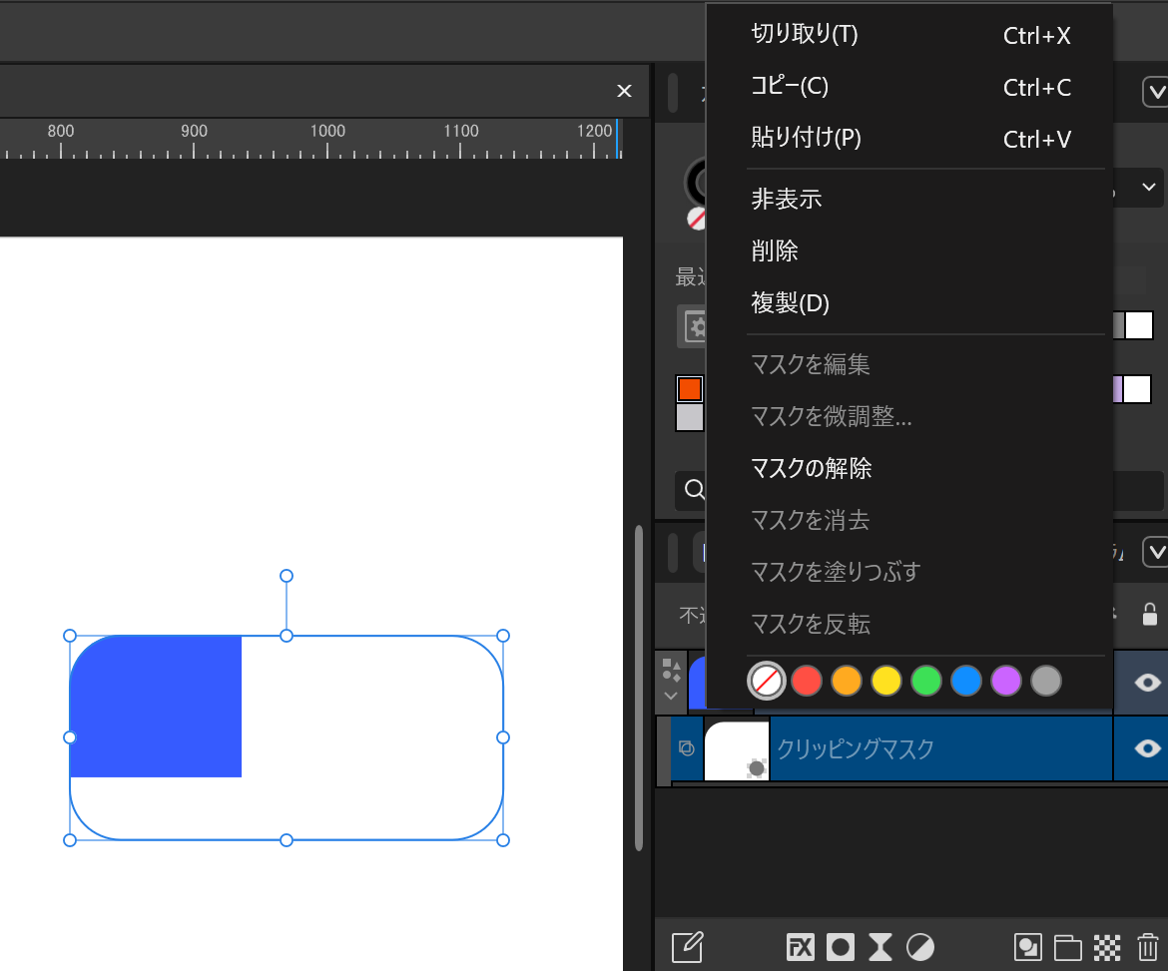The height and width of the screenshot is (971, 1168).
Task: Click the blue rectangle on the canvas
Action: point(156,706)
